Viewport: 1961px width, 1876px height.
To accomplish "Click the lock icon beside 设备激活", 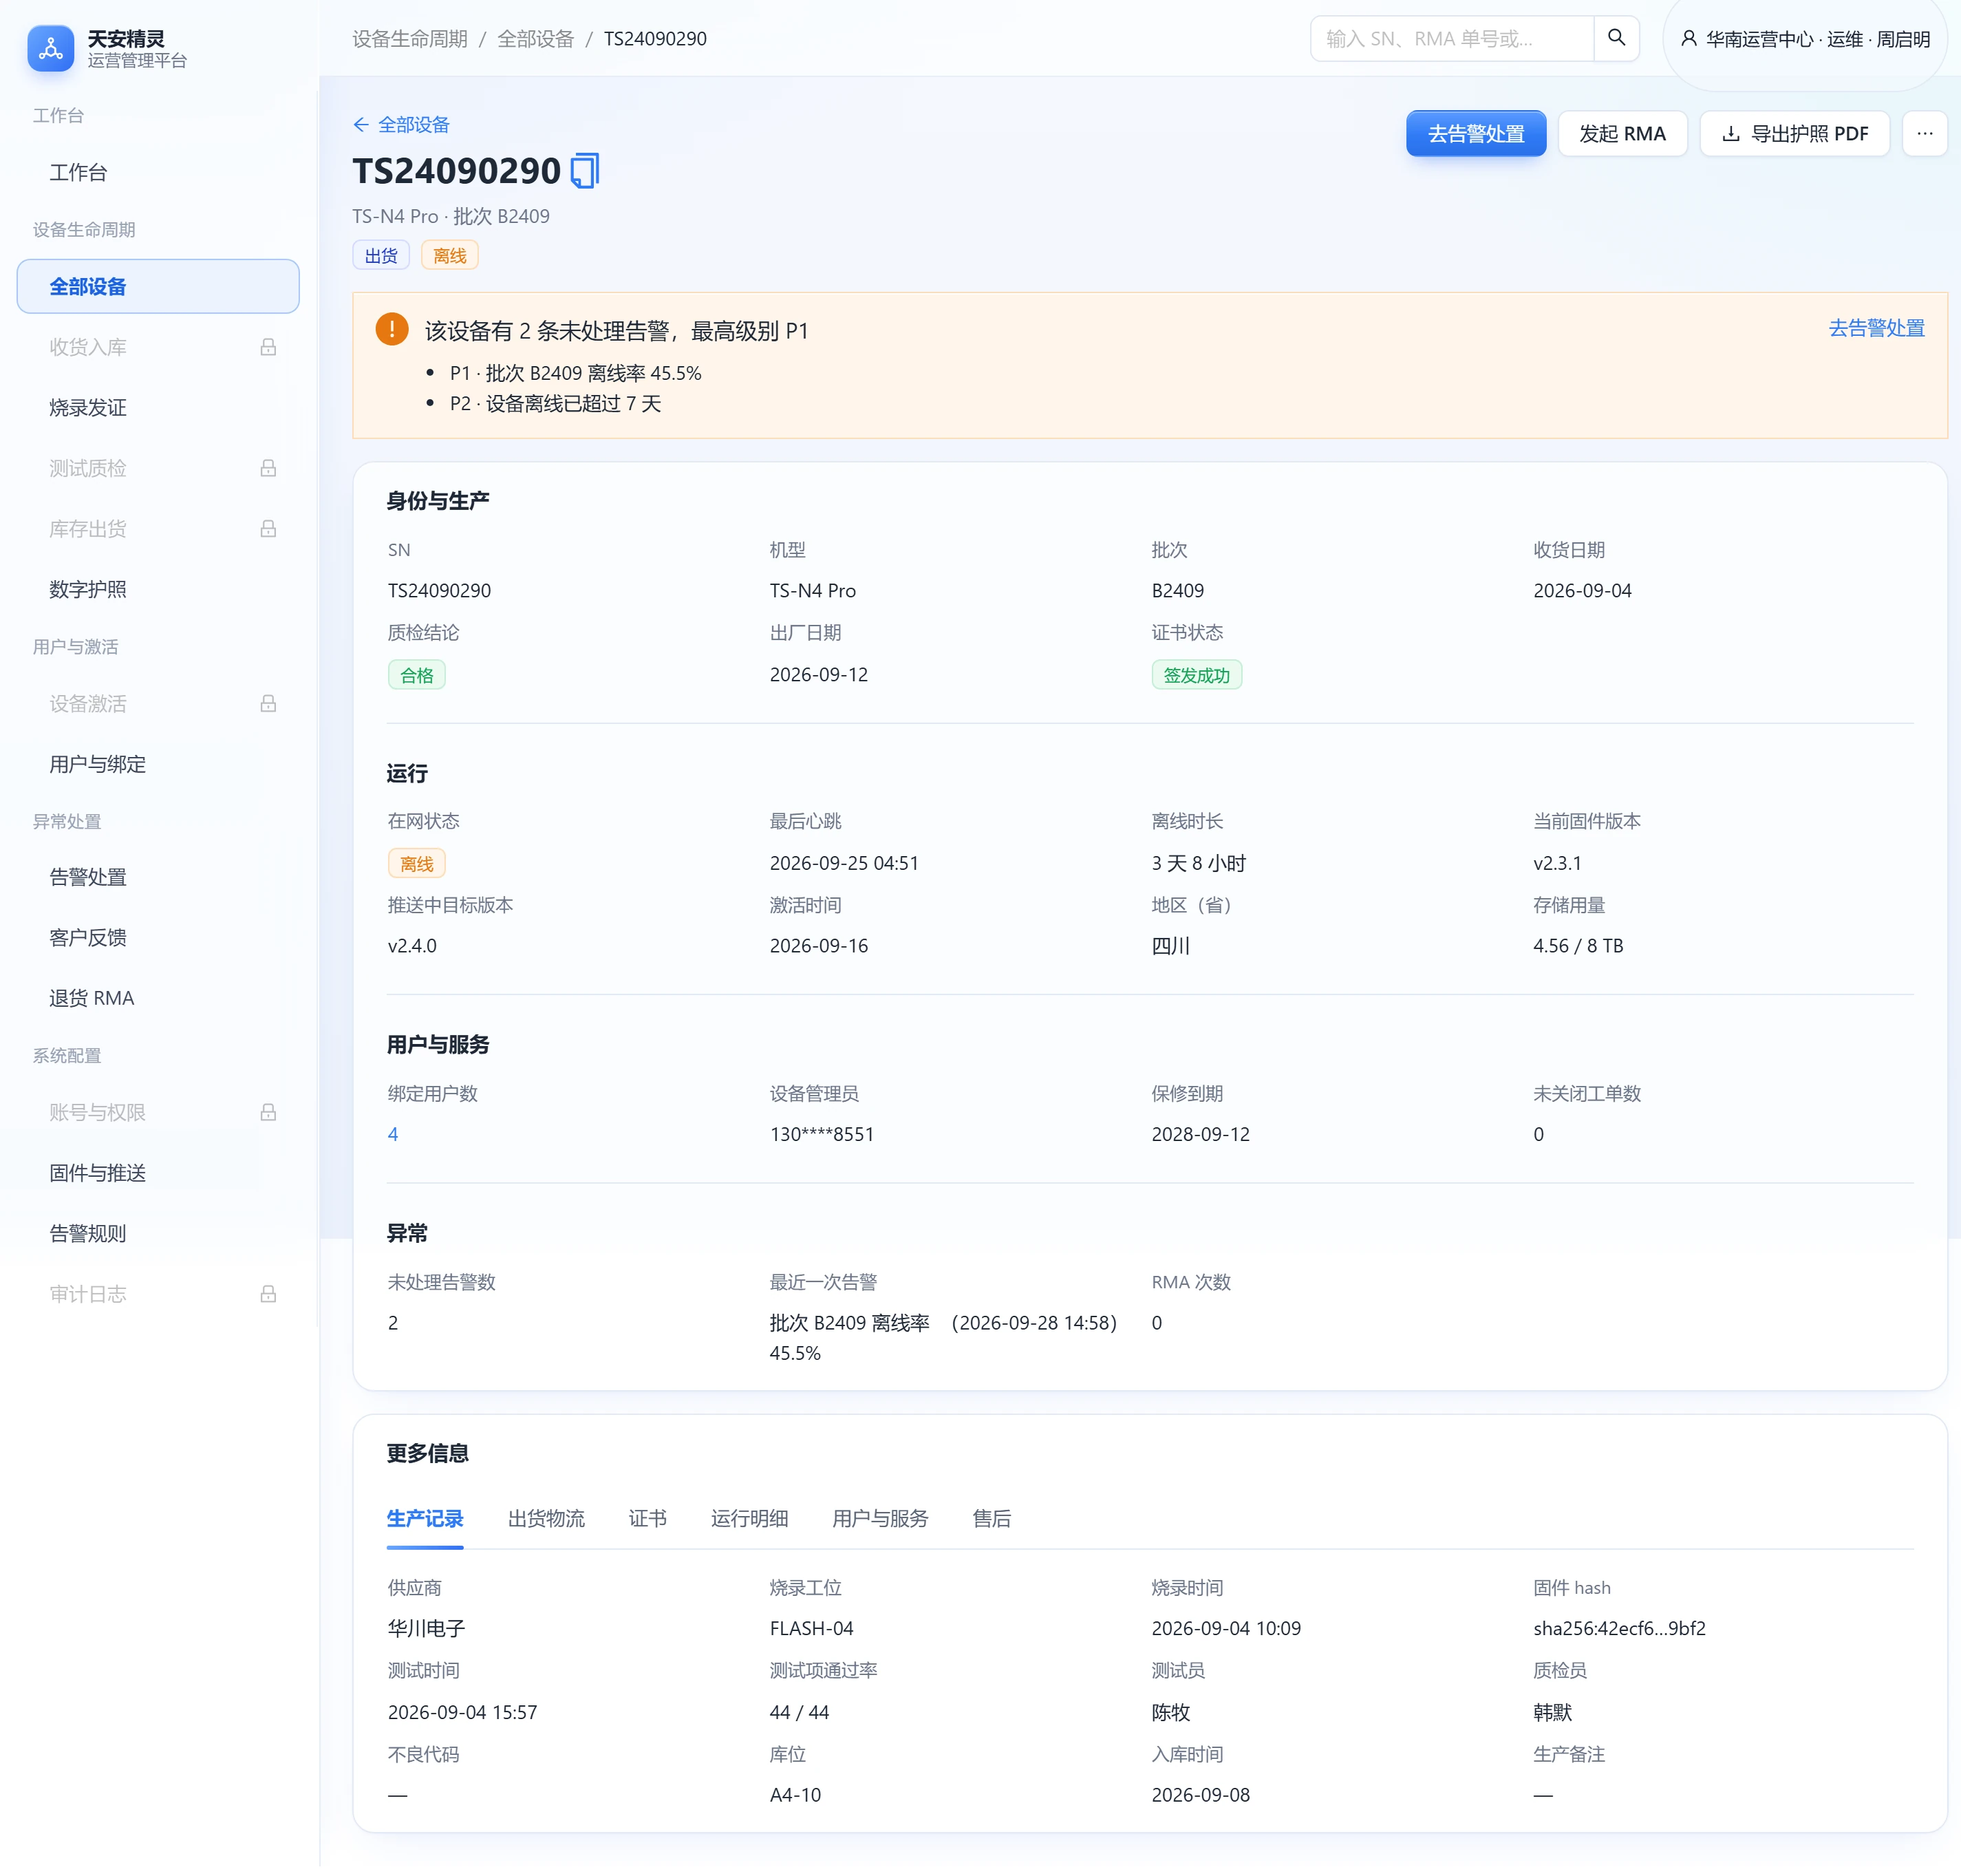I will click(268, 703).
